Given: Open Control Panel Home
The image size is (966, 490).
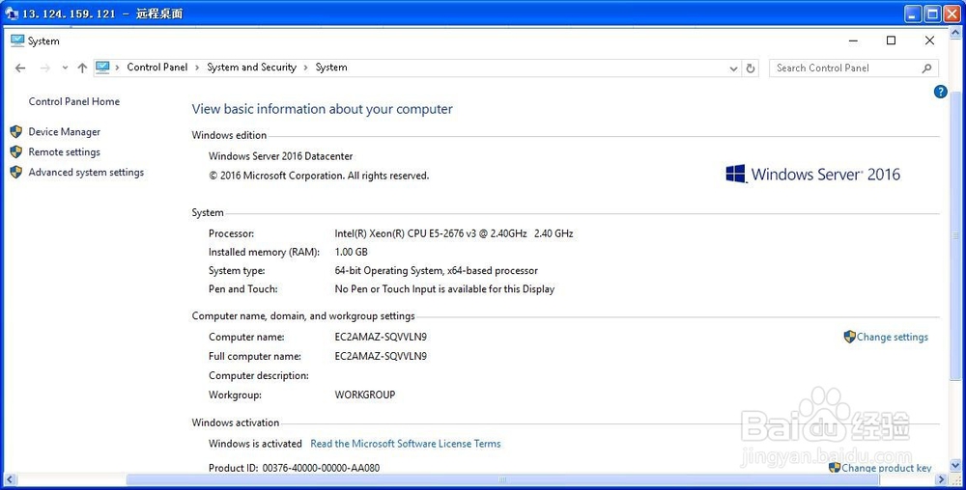Looking at the screenshot, I should tap(74, 101).
